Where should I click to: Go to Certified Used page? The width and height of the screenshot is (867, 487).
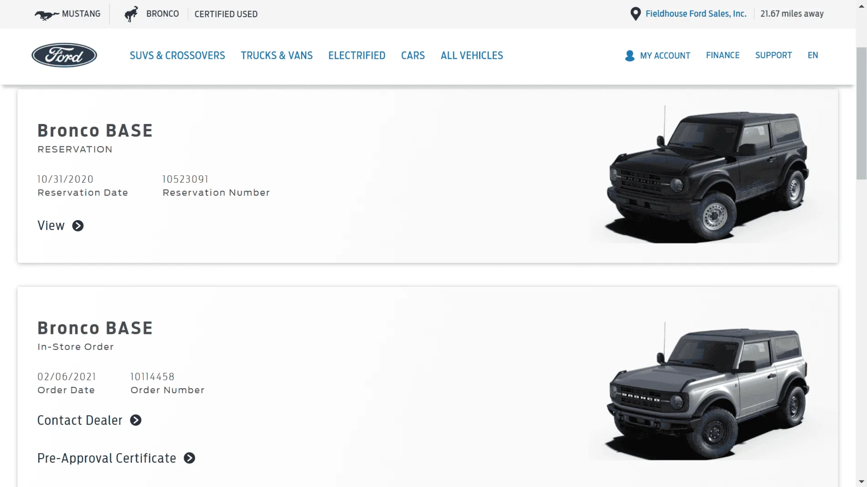click(x=226, y=14)
